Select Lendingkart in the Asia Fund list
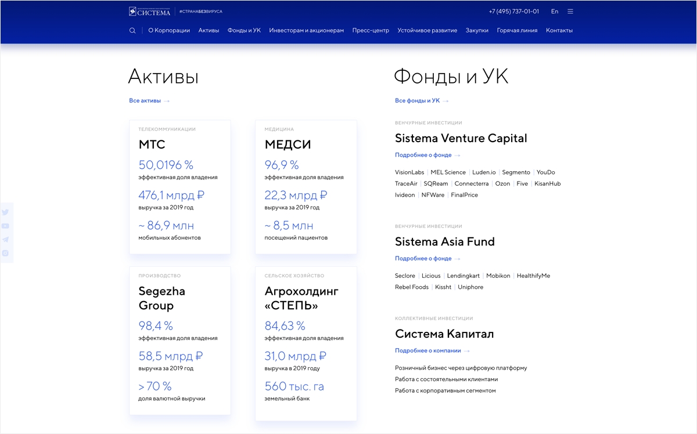 [x=464, y=276]
